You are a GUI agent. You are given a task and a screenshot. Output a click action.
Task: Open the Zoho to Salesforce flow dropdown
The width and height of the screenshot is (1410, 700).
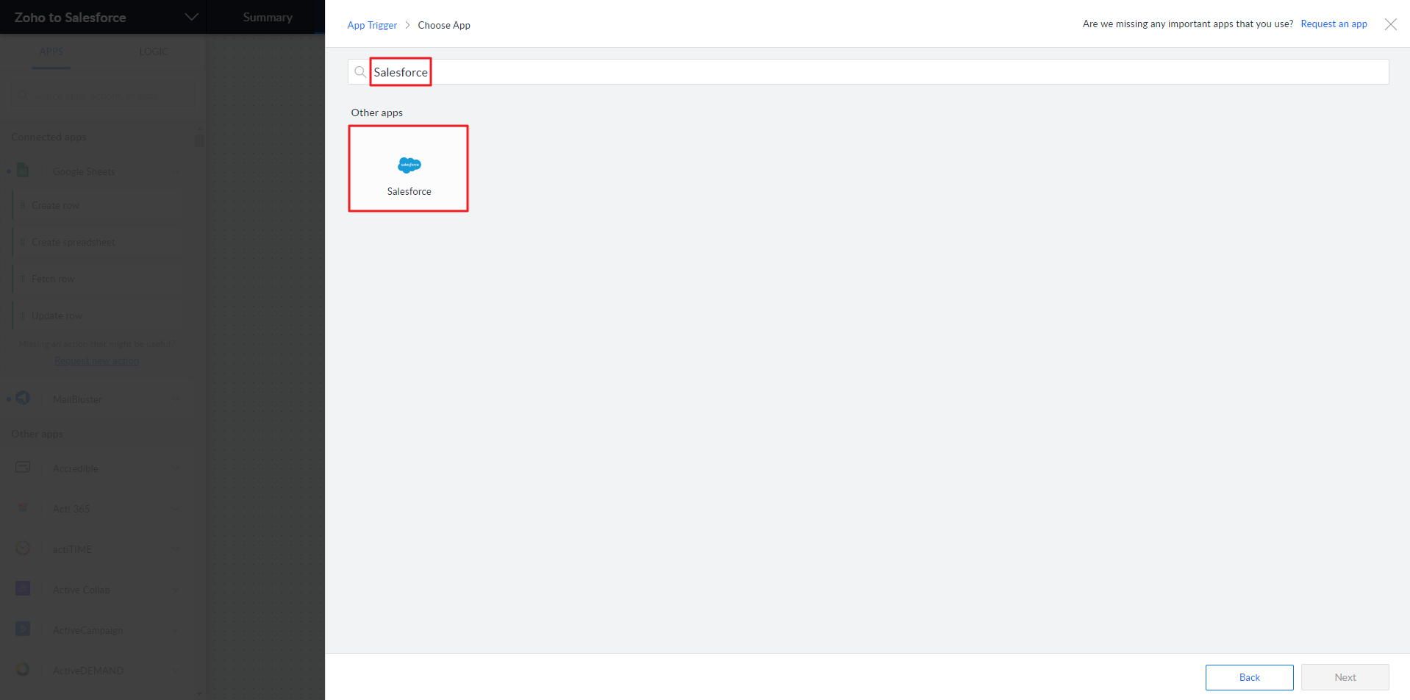tap(191, 17)
